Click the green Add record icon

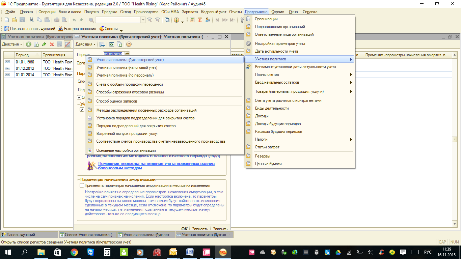[29, 44]
